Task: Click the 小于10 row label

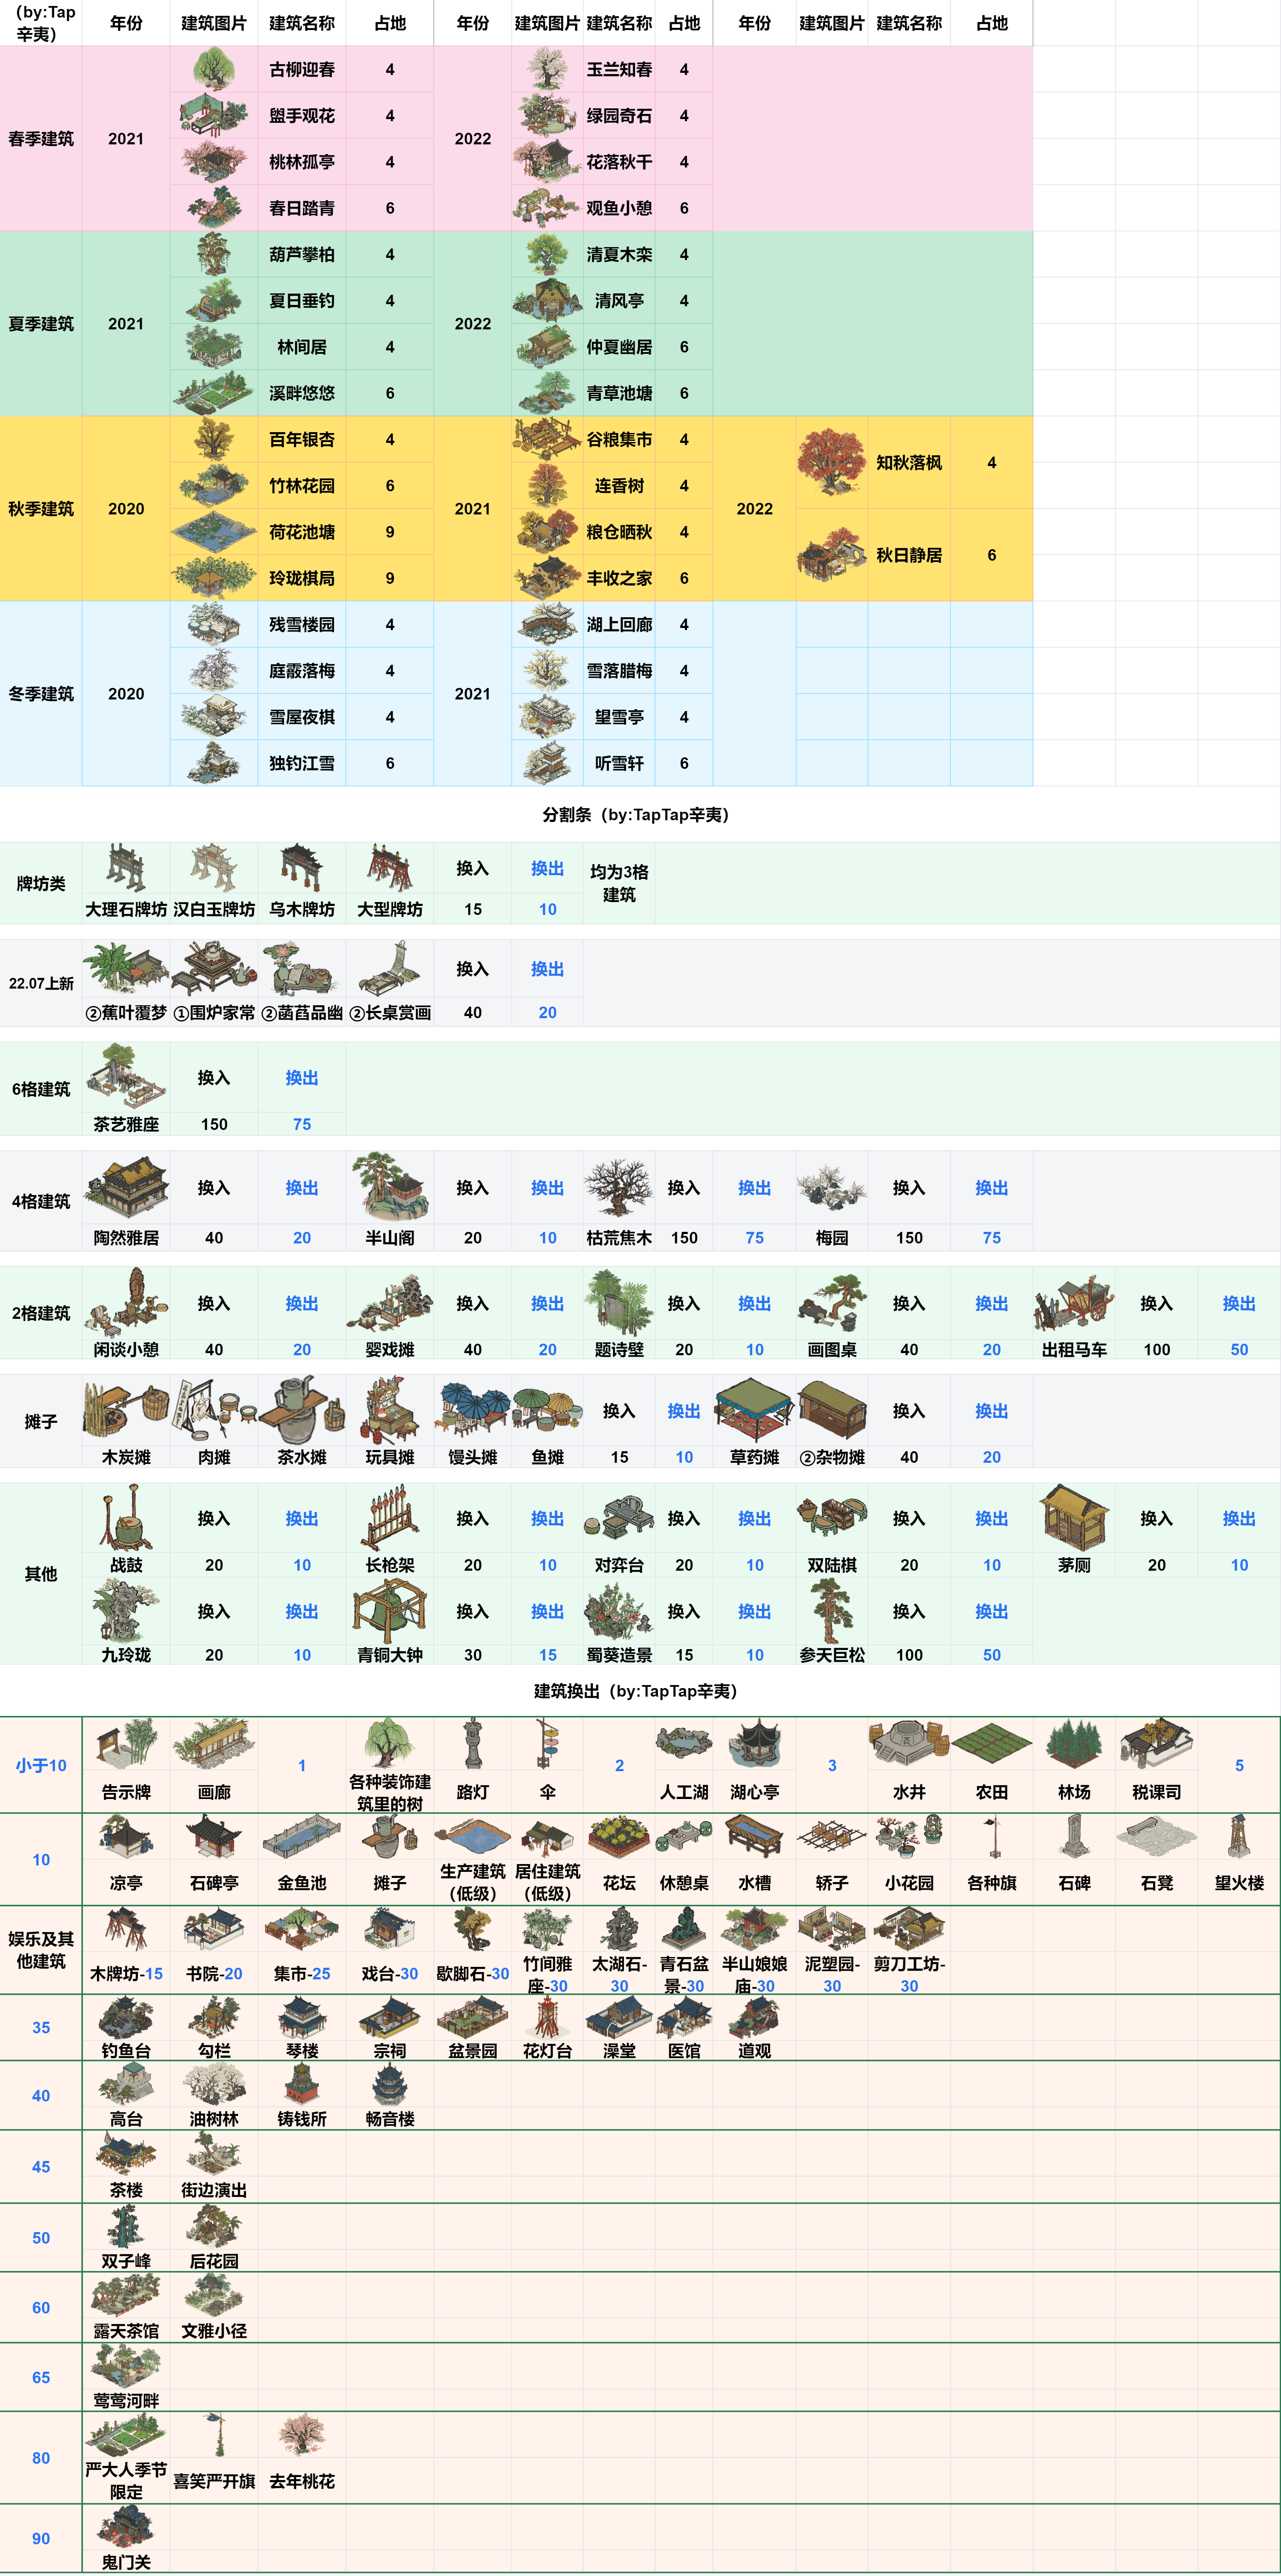Action: [41, 1765]
